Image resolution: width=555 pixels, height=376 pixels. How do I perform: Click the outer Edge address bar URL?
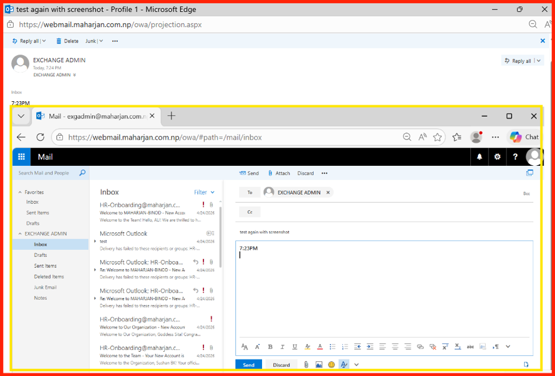pyautogui.click(x=110, y=25)
